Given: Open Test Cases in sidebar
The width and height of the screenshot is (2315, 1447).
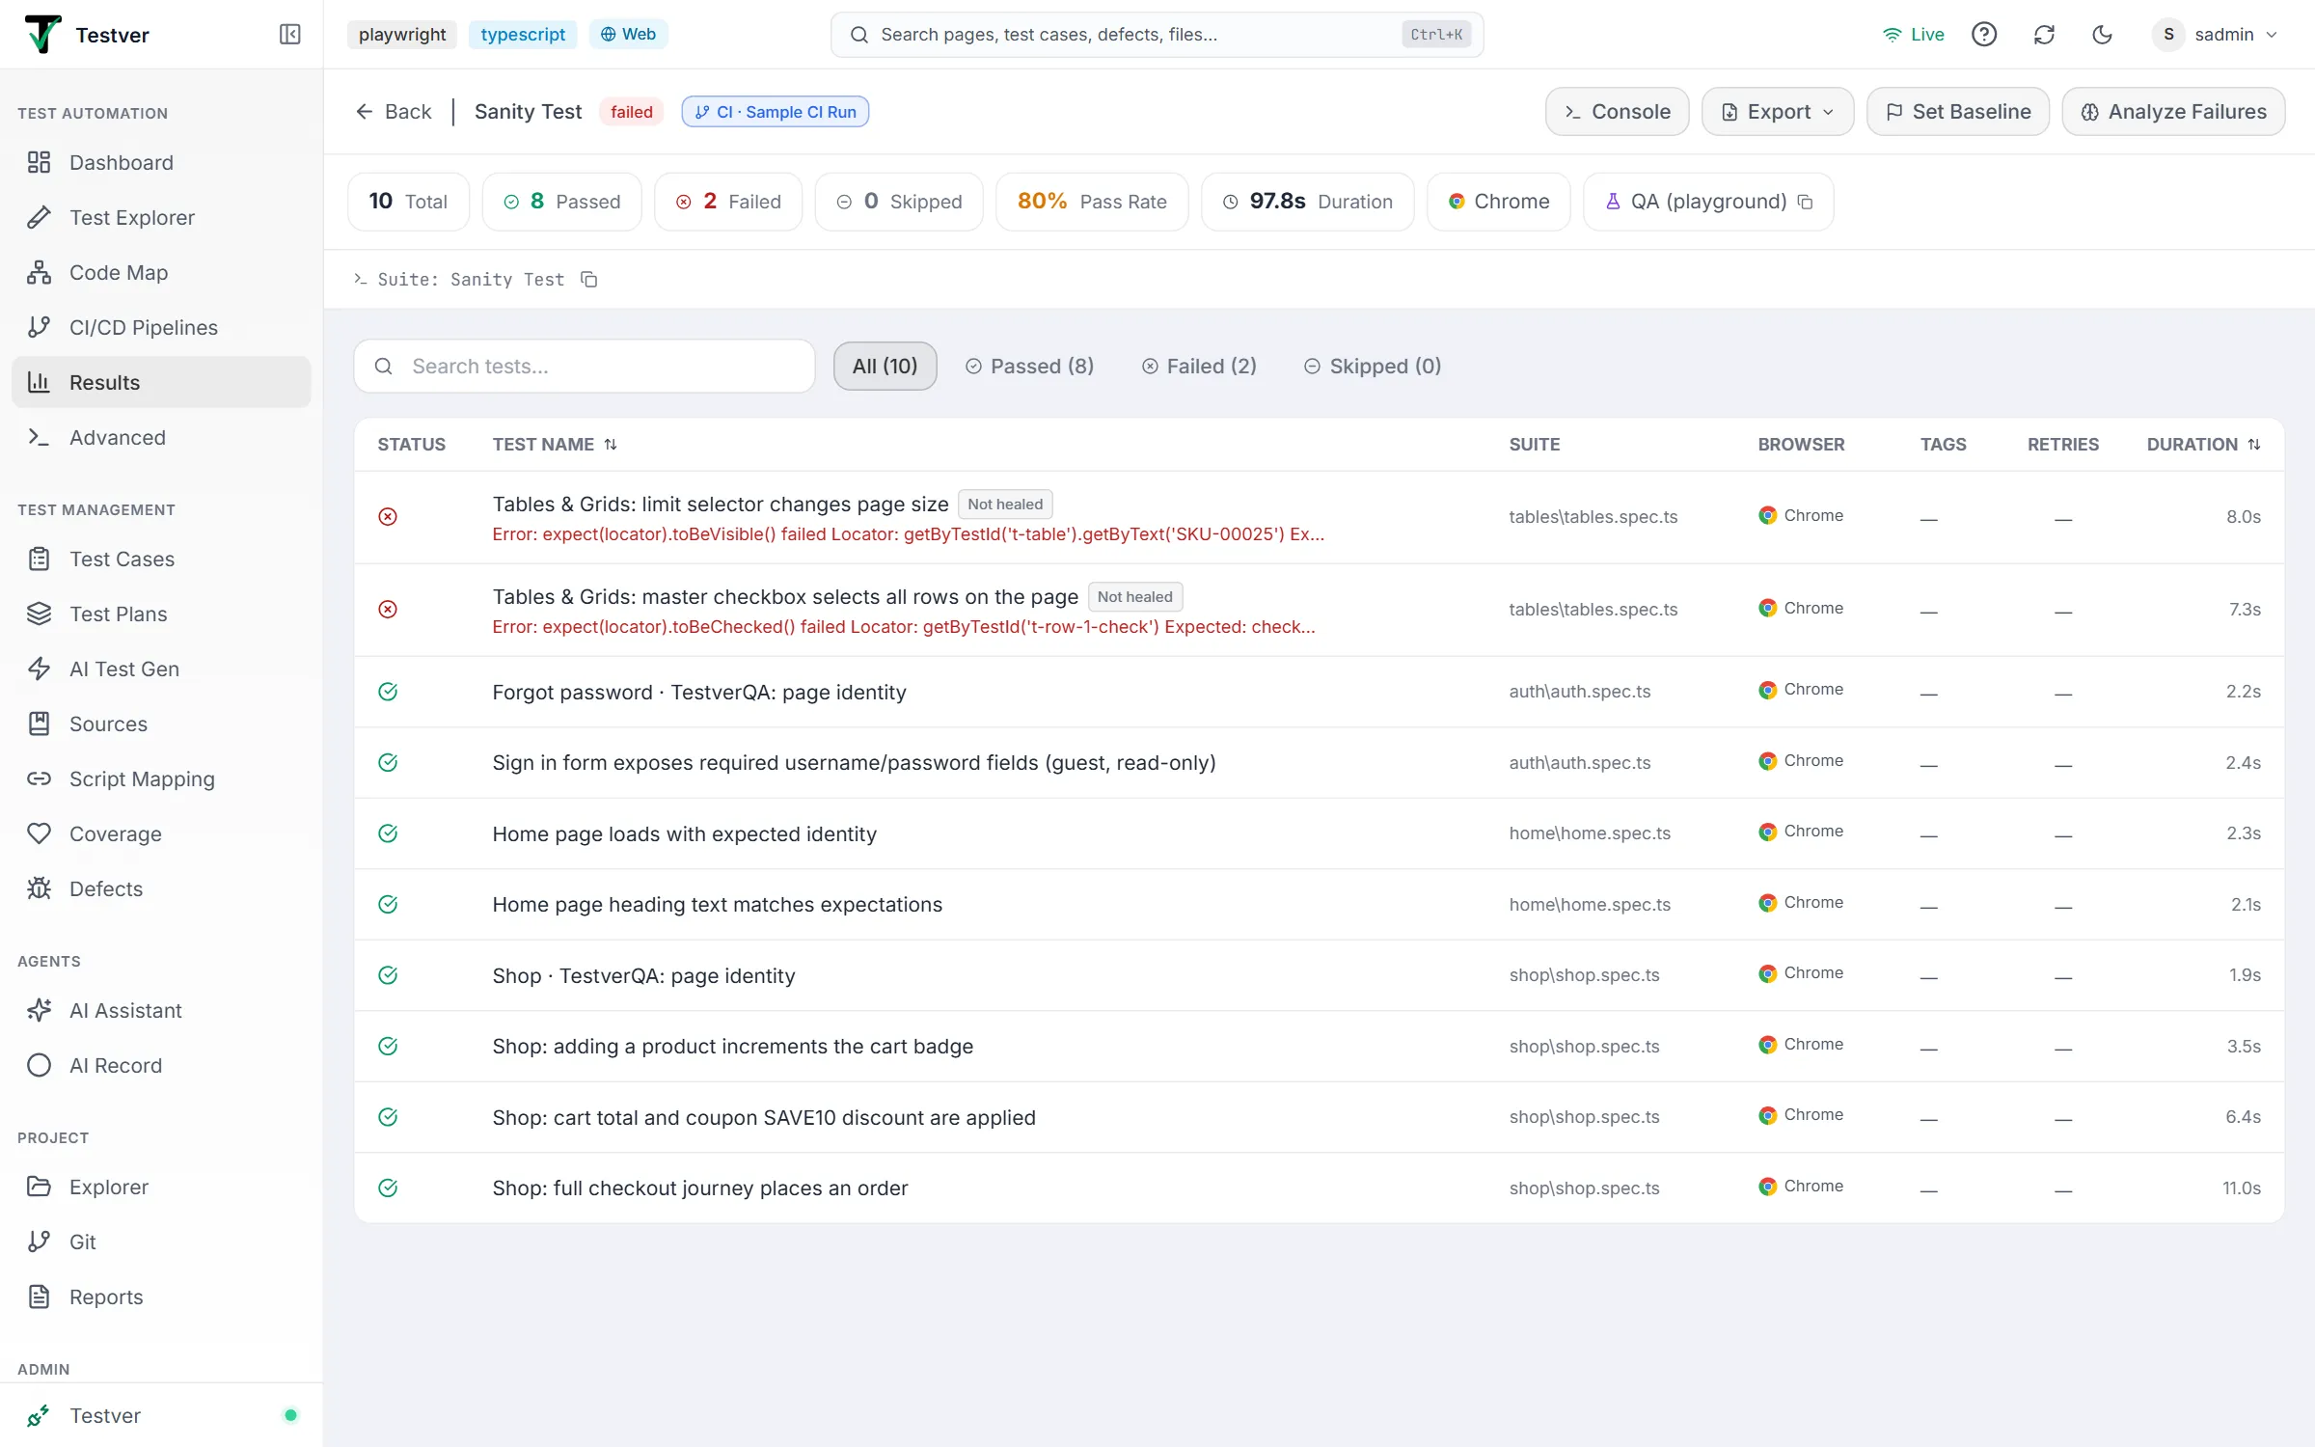Looking at the screenshot, I should click(161, 559).
